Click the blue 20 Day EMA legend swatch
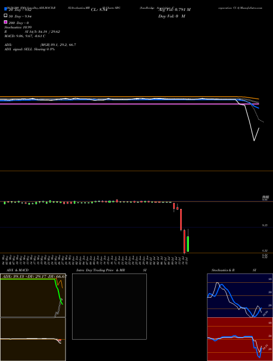The image size is (273, 361). pyautogui.click(x=5, y=9)
